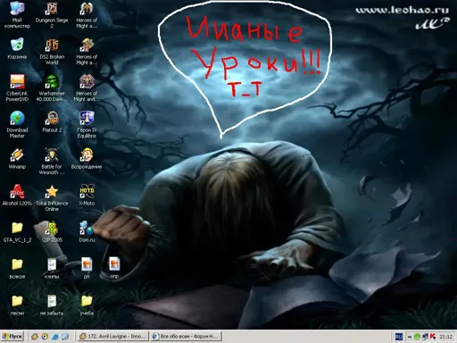Open the клипы text file
This screenshot has height=343, width=457.
tap(52, 268)
